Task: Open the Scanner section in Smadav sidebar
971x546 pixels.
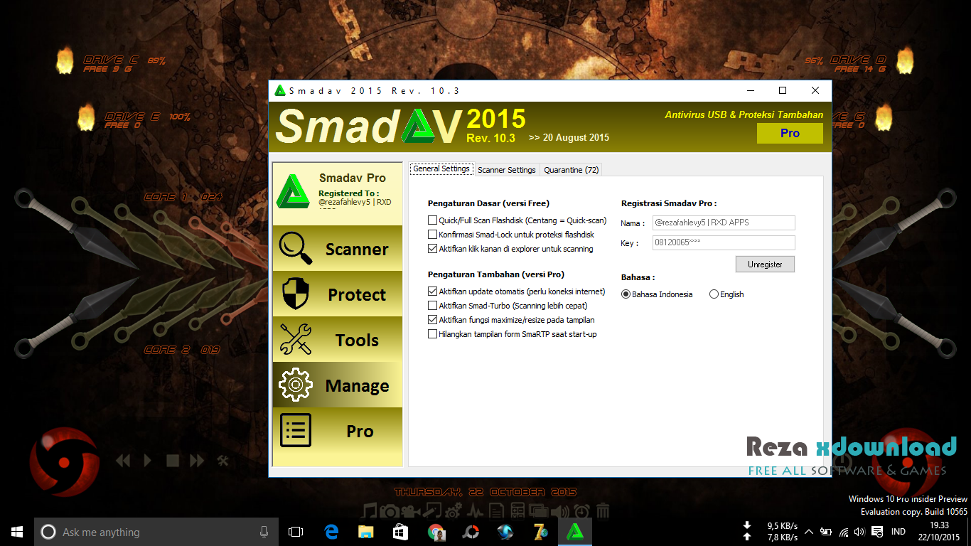Action: pyautogui.click(x=338, y=249)
